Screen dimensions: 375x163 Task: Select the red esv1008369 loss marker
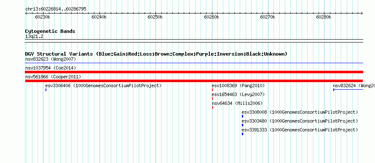click(x=212, y=90)
